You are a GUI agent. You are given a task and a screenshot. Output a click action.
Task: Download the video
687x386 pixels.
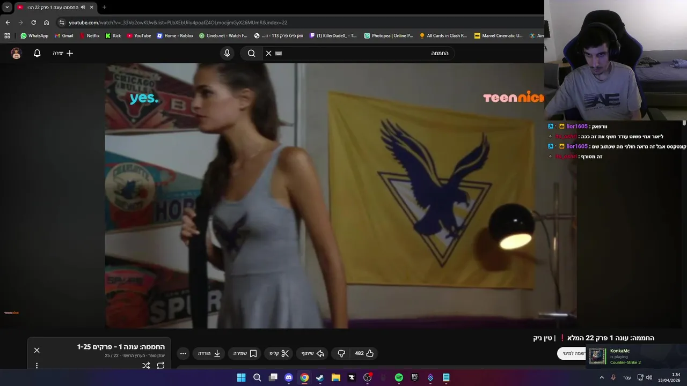210,353
